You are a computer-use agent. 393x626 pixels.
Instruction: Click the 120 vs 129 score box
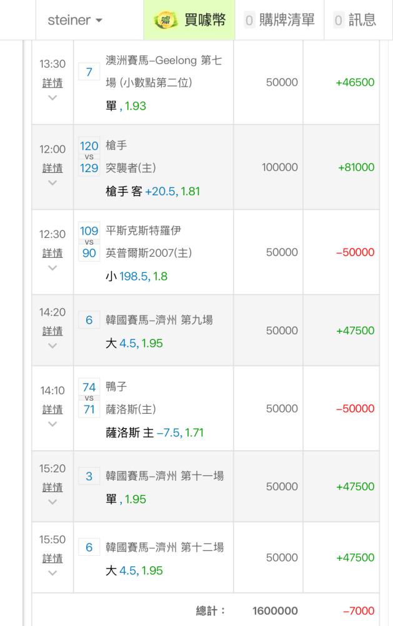89,157
